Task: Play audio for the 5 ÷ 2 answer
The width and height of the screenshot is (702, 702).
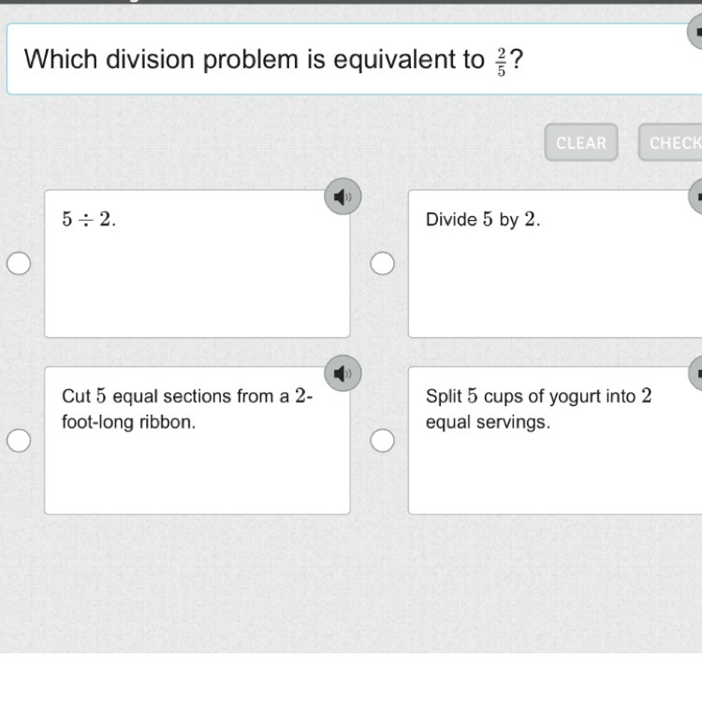Action: point(344,197)
